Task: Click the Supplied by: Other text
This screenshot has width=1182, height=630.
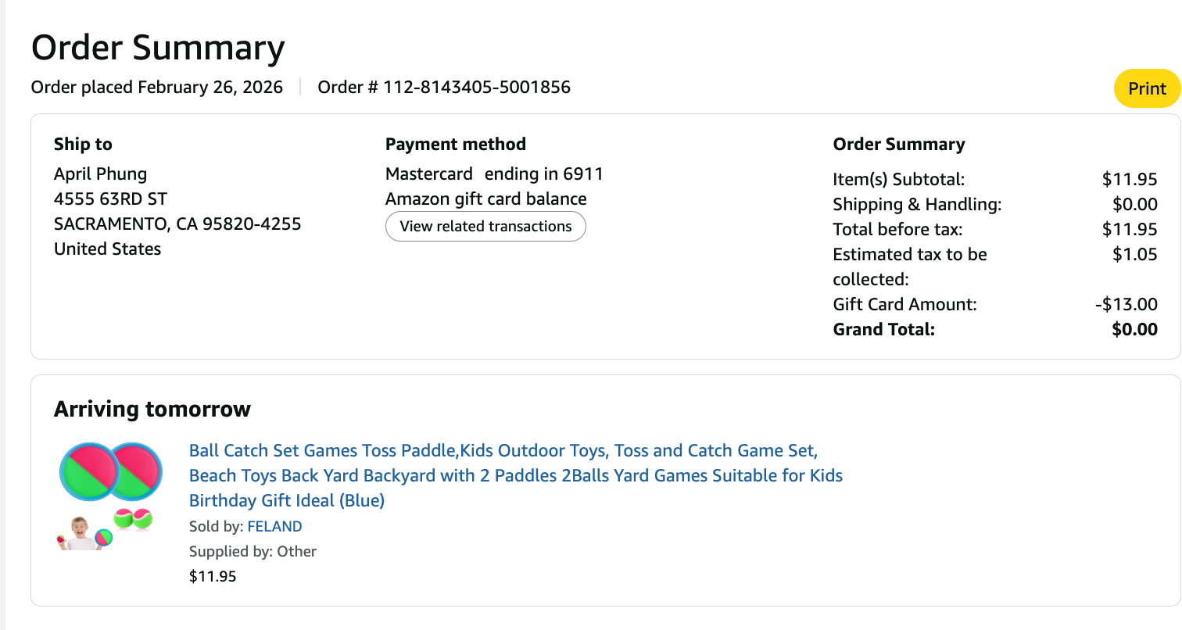Action: coord(253,551)
